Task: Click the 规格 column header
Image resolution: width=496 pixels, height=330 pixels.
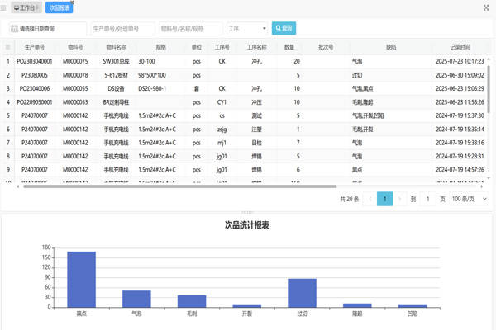Action: (x=160, y=47)
